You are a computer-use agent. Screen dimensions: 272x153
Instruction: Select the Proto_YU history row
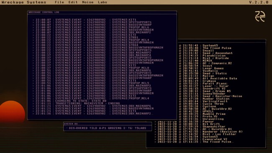(198, 117)
